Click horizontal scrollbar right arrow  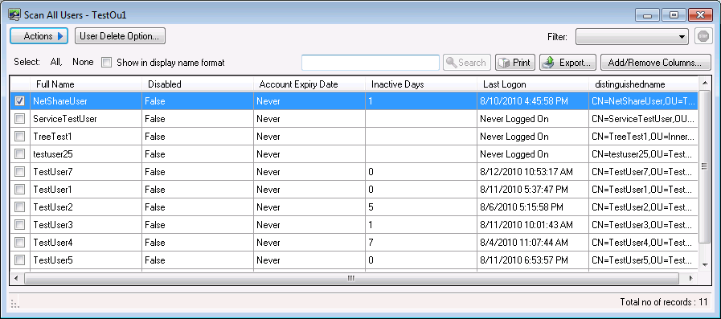click(x=690, y=278)
